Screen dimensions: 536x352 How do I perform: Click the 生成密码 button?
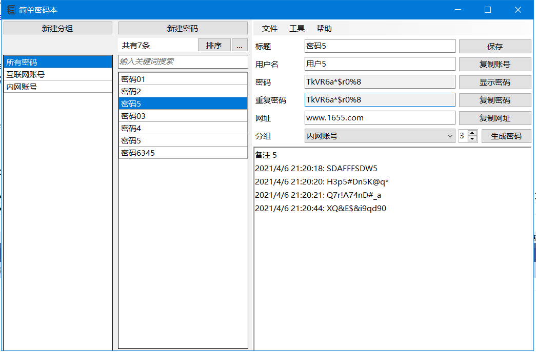coord(506,136)
